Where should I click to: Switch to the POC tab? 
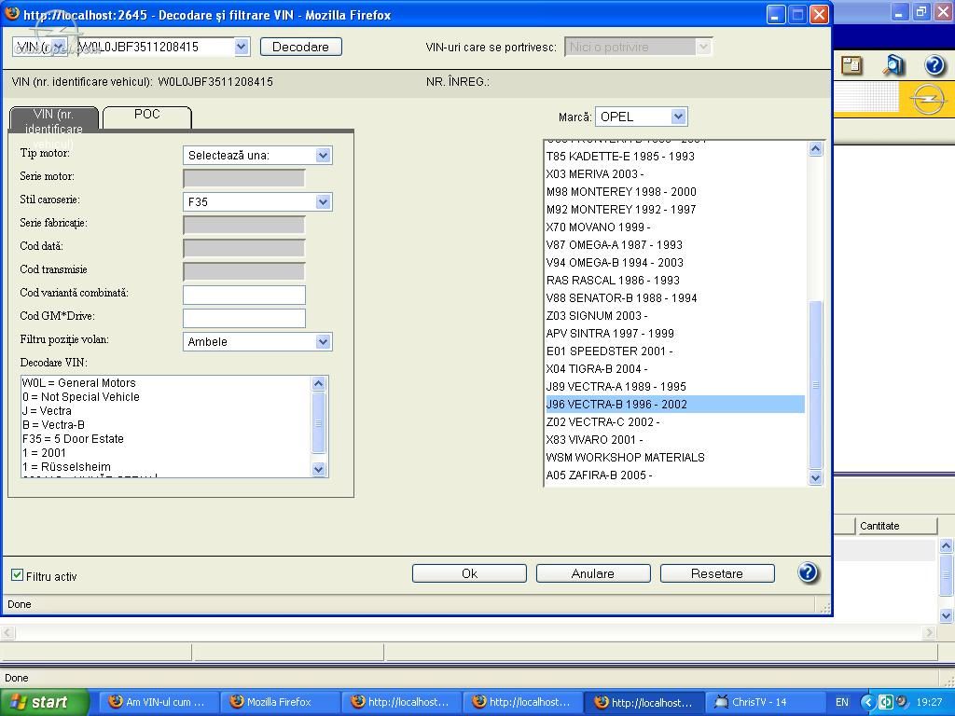[146, 117]
